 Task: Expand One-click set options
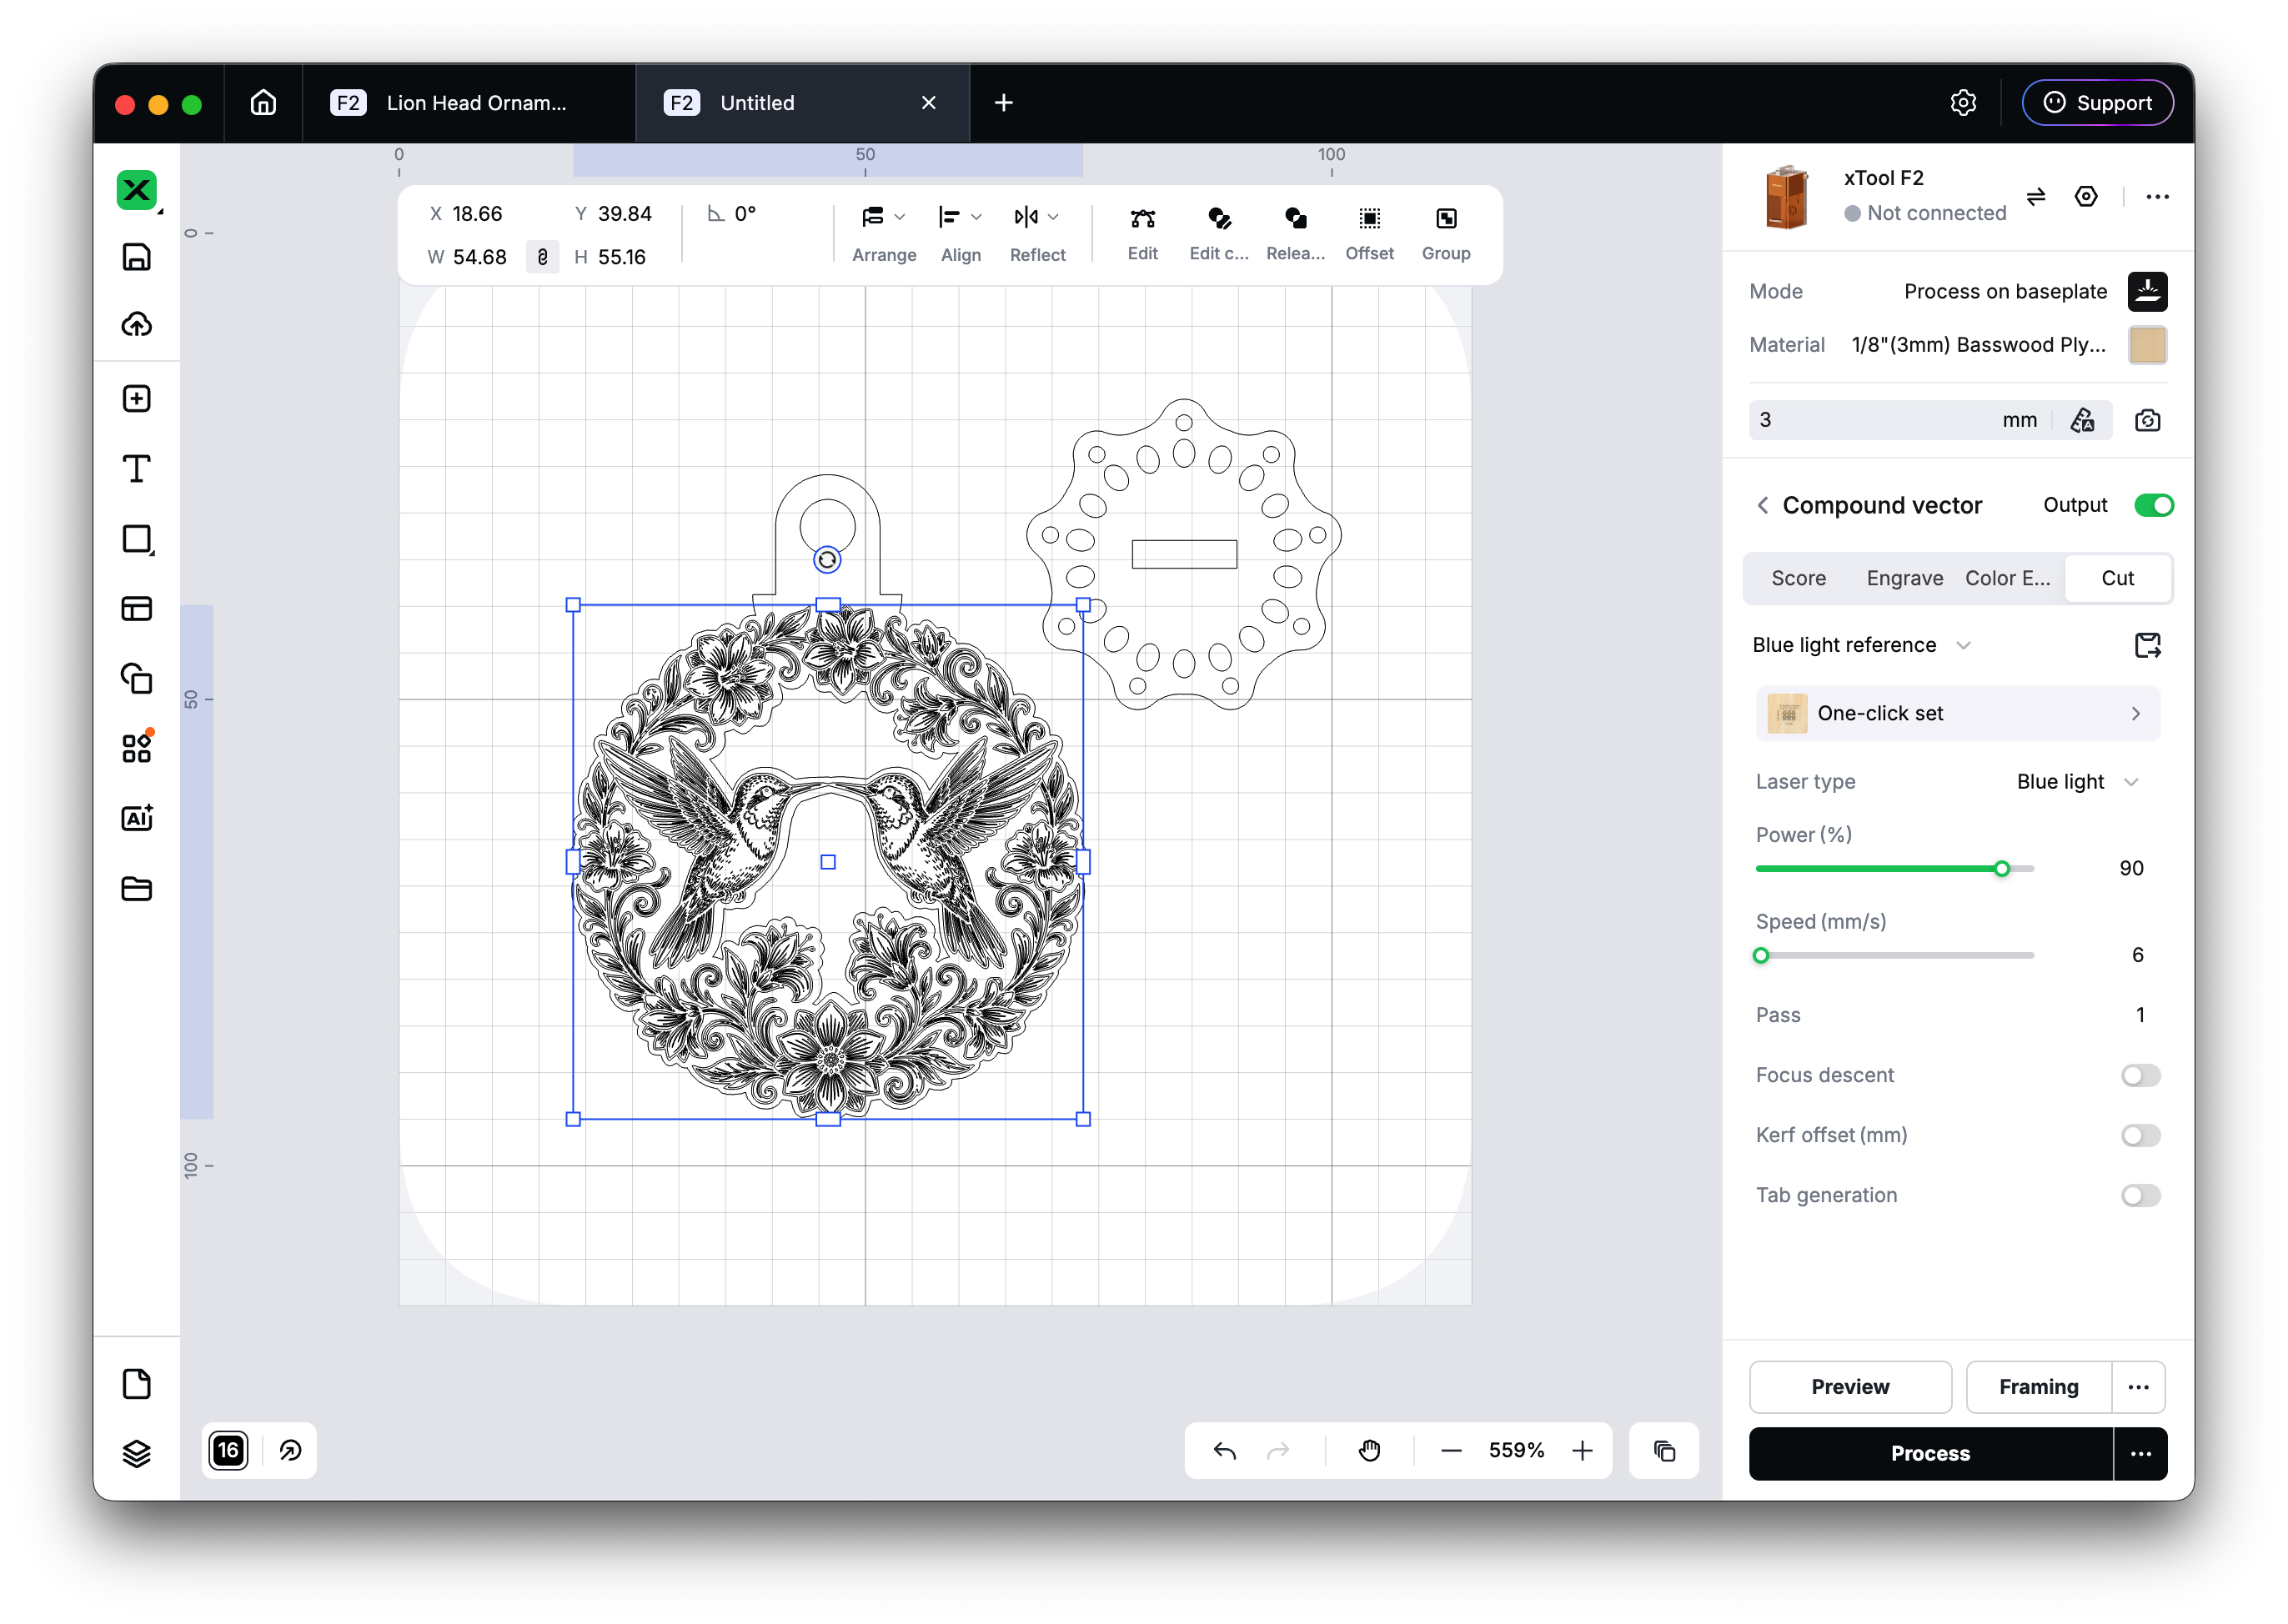coord(1957,713)
